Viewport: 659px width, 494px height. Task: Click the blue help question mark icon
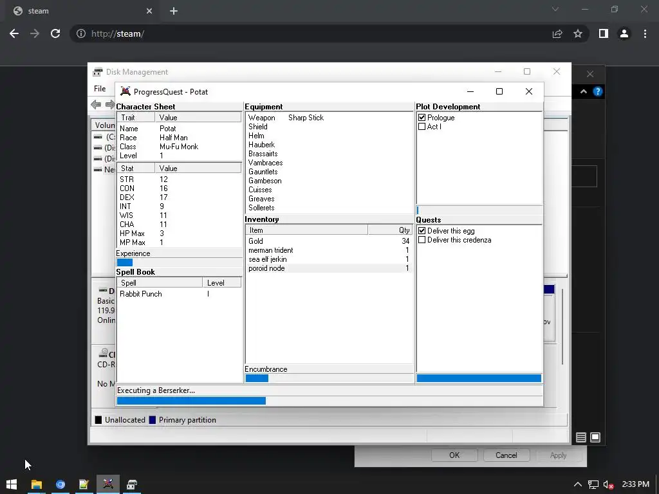point(598,91)
